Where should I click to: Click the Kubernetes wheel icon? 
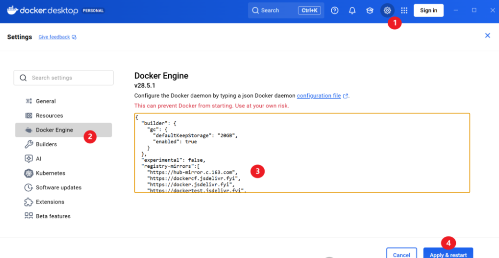(x=29, y=173)
